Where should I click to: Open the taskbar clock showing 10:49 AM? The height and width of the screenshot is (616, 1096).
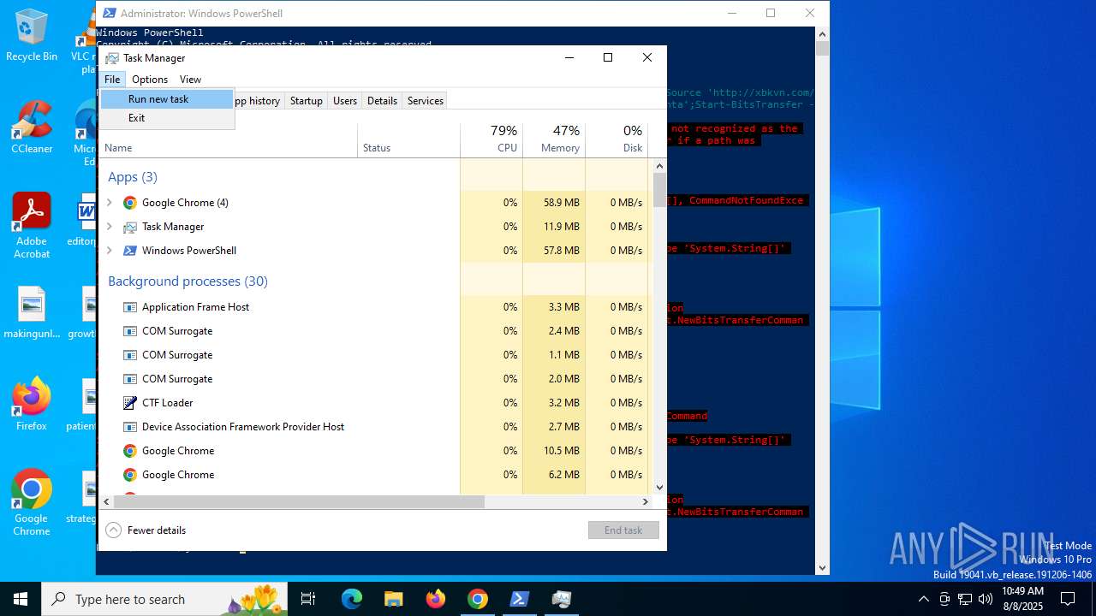(1022, 599)
